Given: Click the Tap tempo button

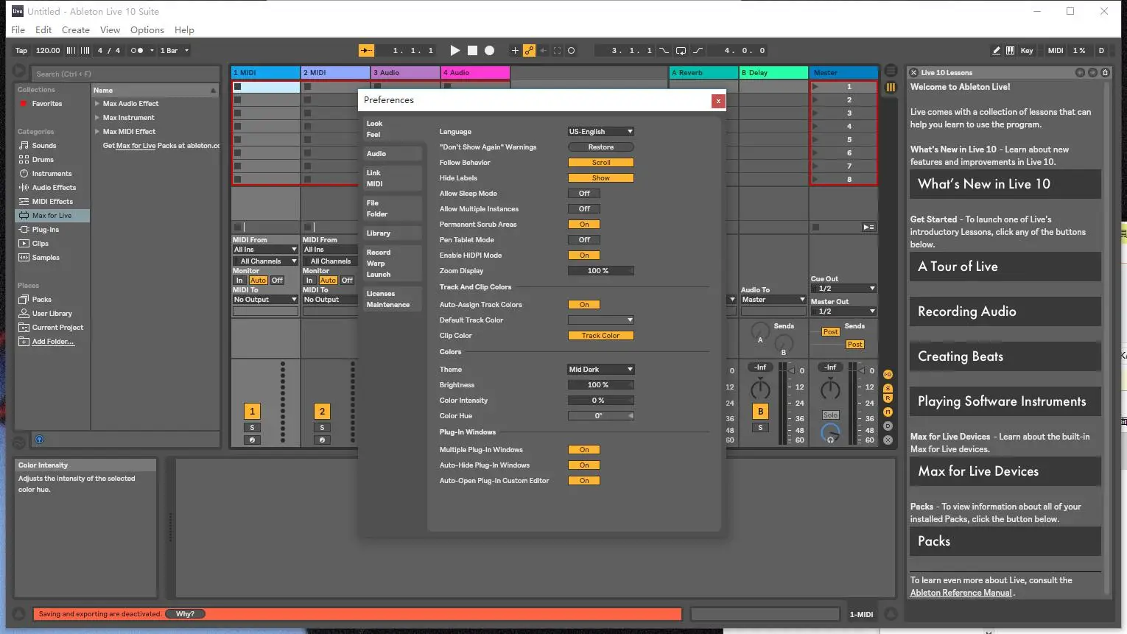Looking at the screenshot, I should click(x=21, y=50).
